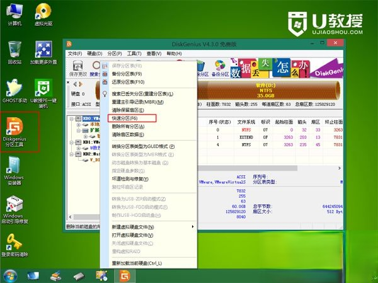Select the Diskgenius分区工具 desktop icon
The height and width of the screenshot is (283, 378).
click(x=14, y=132)
